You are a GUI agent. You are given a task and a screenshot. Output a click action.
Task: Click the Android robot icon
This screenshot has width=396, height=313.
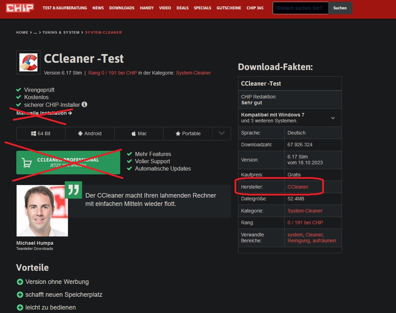tap(80, 133)
